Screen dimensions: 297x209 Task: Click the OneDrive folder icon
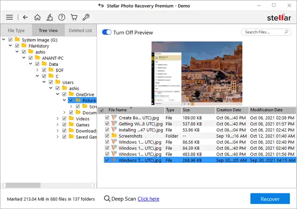click(x=71, y=94)
